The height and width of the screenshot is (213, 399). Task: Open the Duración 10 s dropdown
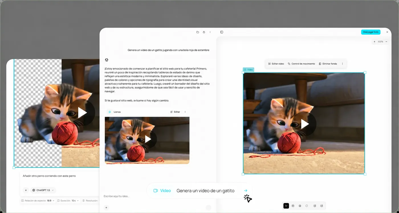68,201
